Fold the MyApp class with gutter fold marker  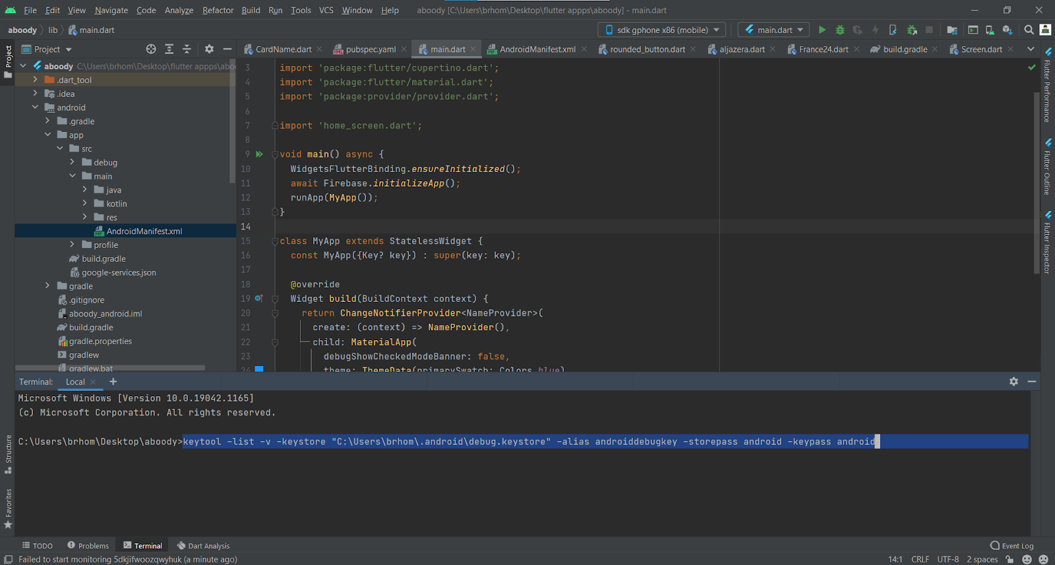(x=275, y=241)
